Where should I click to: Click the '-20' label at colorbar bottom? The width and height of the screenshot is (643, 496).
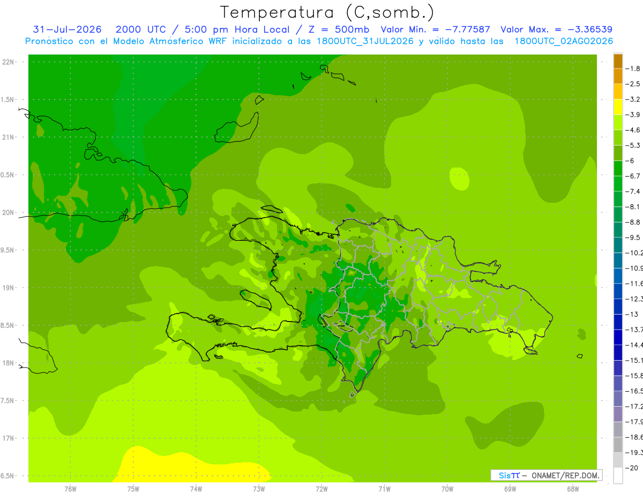pos(632,468)
